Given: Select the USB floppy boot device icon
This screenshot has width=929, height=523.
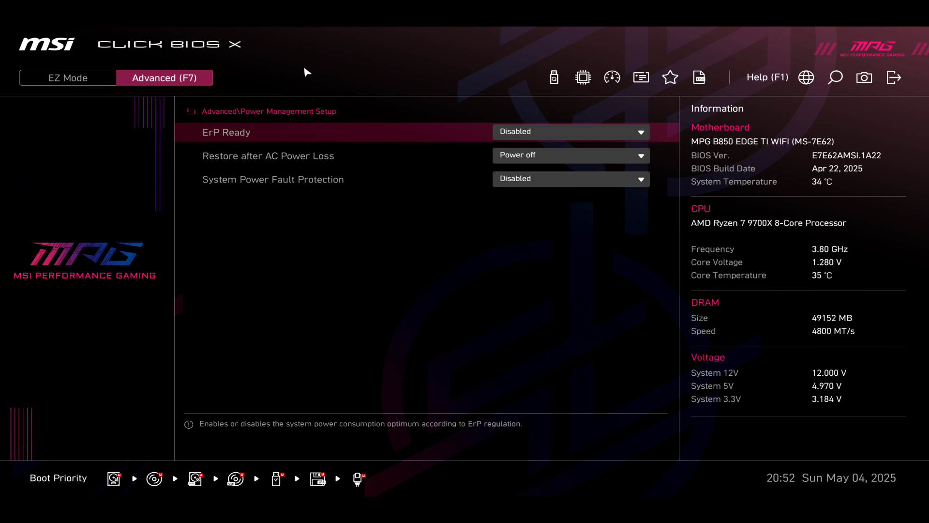Looking at the screenshot, I should point(318,479).
